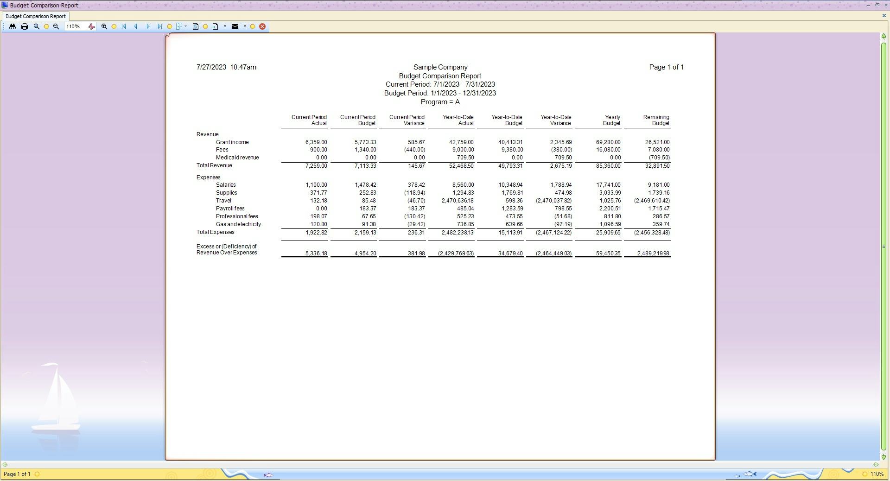The image size is (890, 481).
Task: Close the report tab
Action: click(884, 15)
